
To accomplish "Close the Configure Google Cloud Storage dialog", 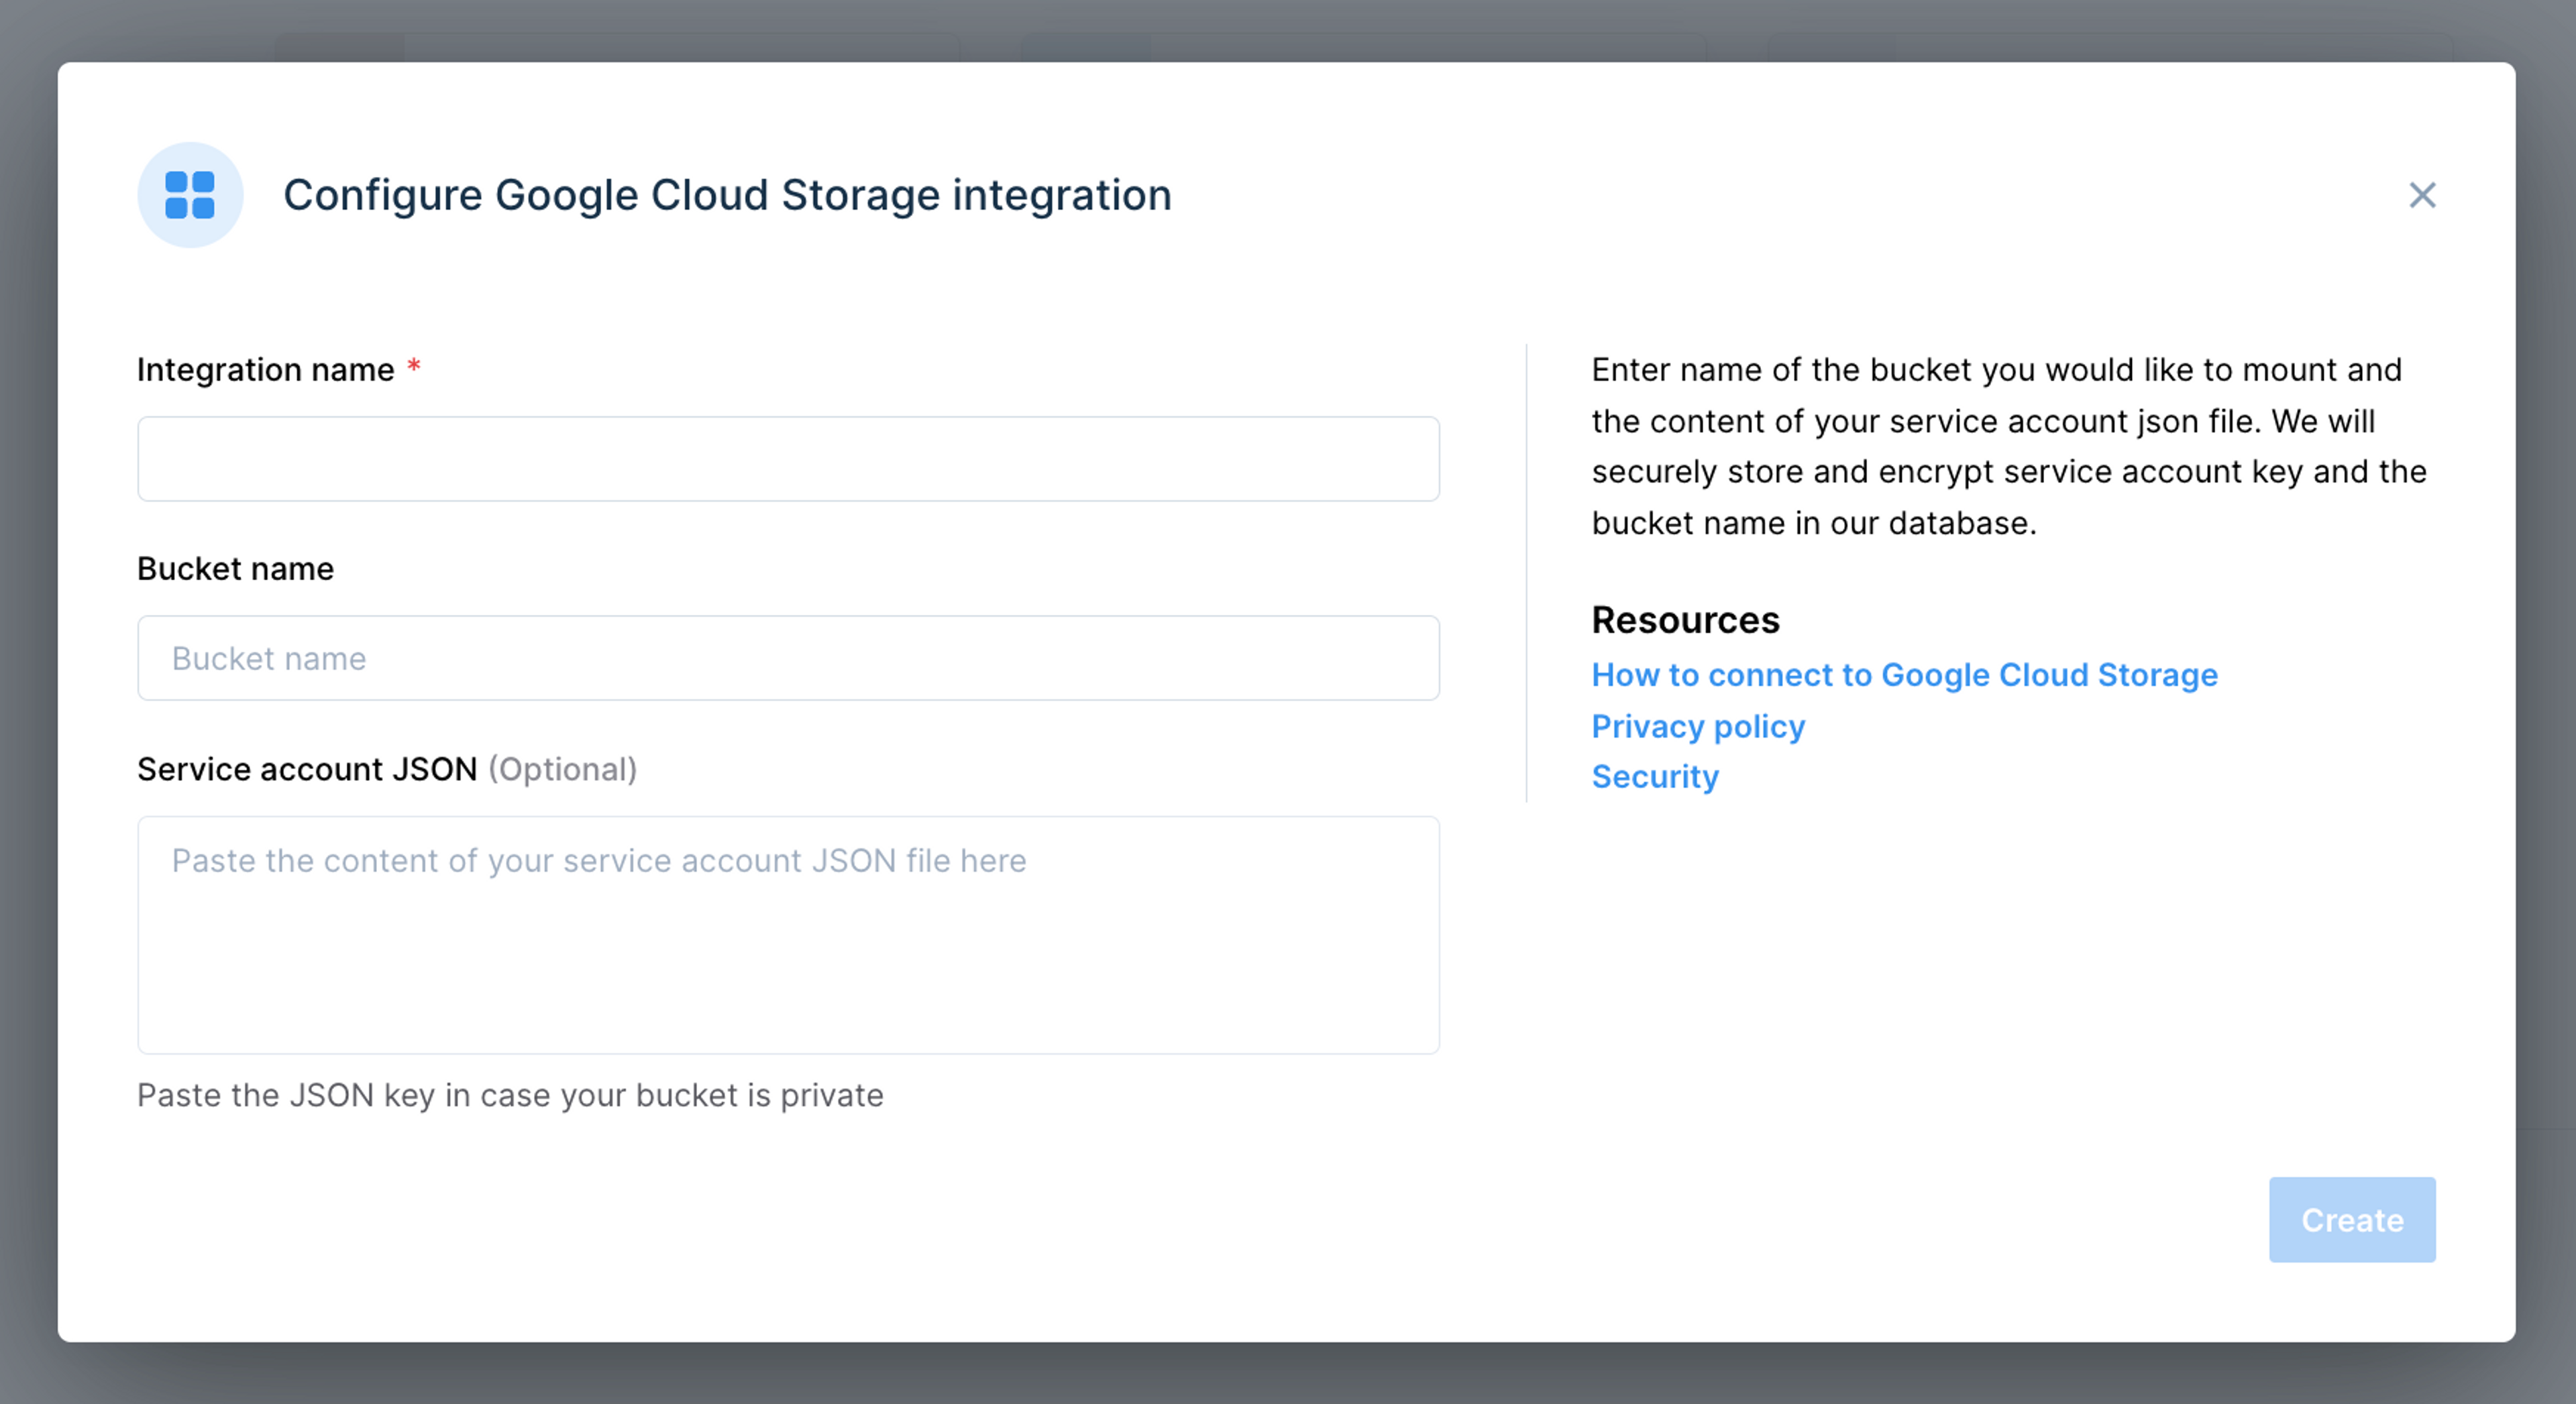I will [x=2421, y=195].
